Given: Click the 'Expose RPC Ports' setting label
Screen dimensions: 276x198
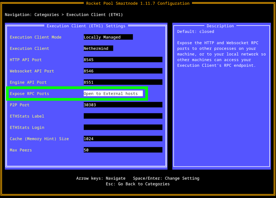Looking at the screenshot, I should click(x=29, y=94).
